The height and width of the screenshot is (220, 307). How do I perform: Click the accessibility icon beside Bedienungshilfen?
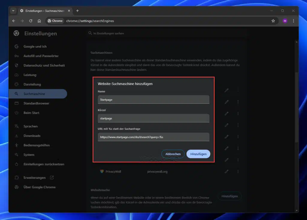coord(16,145)
